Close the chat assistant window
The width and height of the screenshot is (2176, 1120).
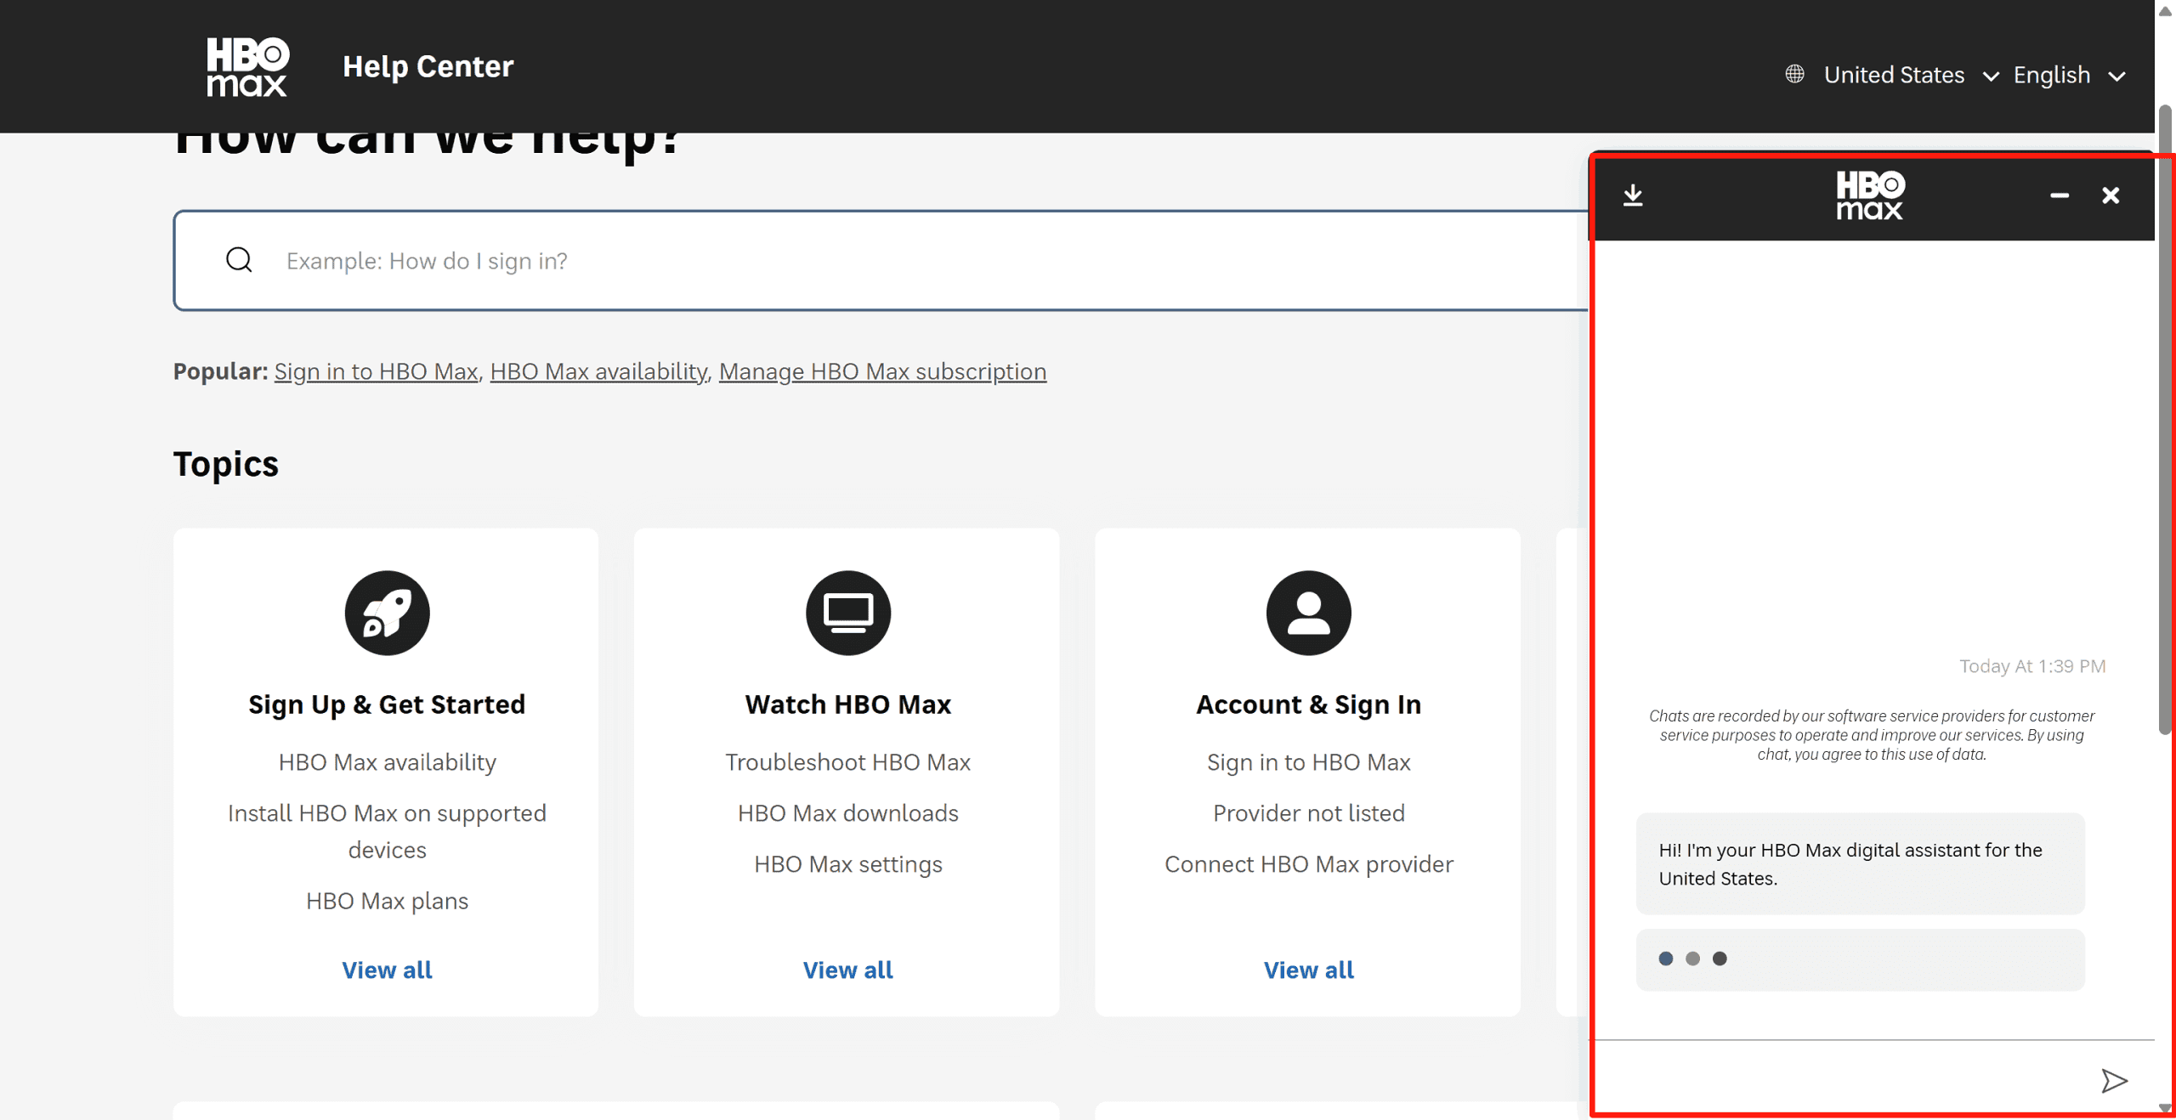pyautogui.click(x=2111, y=195)
